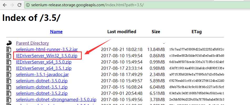Download selenium-dotnet-3.5.0.zip

[42, 81]
